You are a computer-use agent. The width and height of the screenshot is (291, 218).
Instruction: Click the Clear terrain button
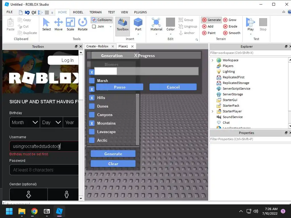[x=113, y=164]
